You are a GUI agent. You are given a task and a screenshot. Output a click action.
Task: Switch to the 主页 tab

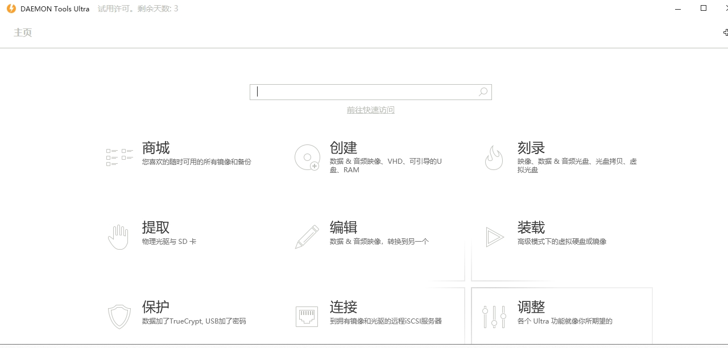(x=23, y=32)
